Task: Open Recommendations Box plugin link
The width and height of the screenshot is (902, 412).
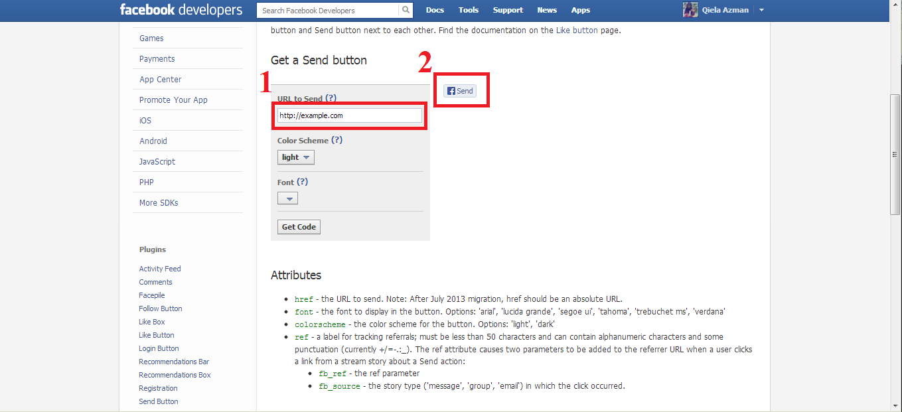Action: (175, 375)
